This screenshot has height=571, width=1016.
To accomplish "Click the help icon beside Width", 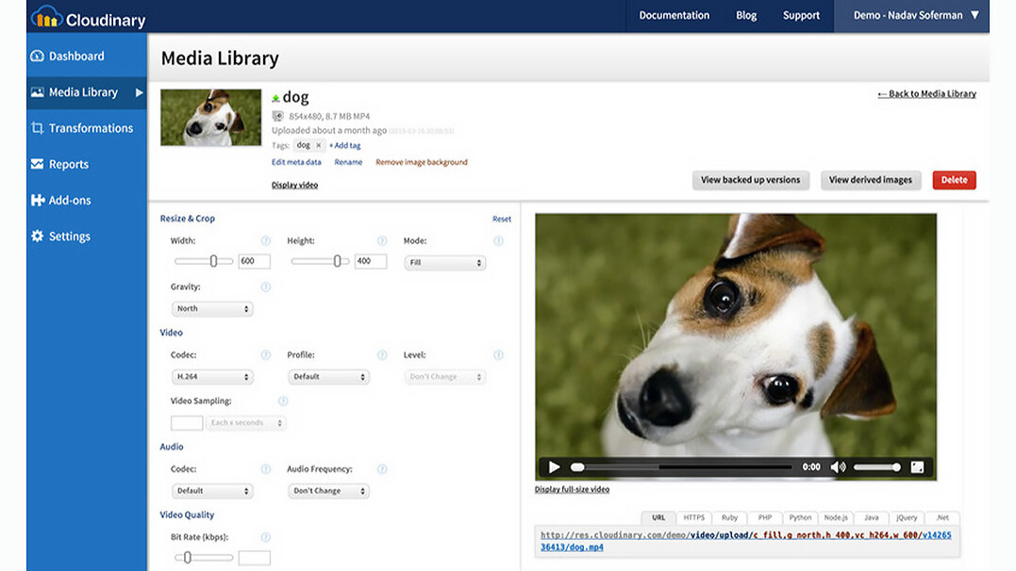I will pos(265,241).
